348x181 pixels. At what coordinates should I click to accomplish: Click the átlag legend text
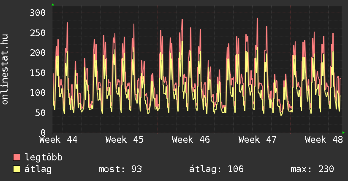click(38, 169)
